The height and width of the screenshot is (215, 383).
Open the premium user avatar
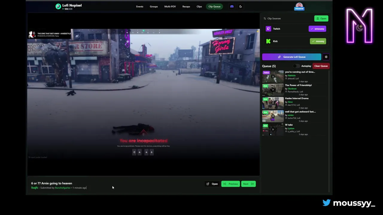click(299, 6)
